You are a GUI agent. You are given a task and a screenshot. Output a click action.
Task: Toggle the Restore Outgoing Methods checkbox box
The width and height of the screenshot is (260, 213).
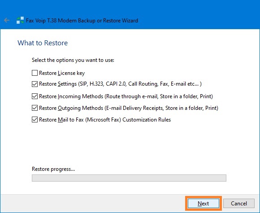(35, 108)
